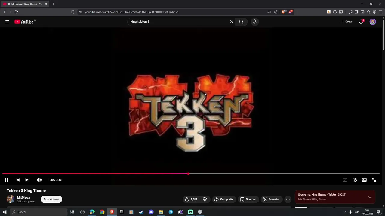View site information icon in address bar
385x216 pixels.
tap(80, 12)
